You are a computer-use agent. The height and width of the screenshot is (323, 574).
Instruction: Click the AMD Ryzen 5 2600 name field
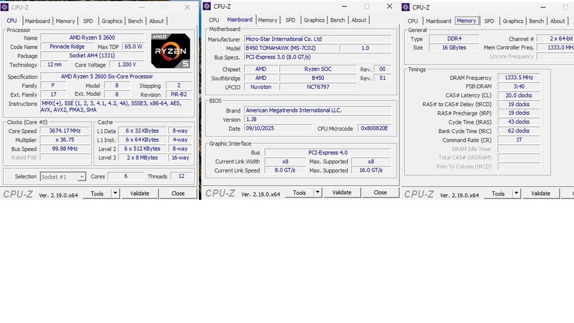click(x=92, y=38)
